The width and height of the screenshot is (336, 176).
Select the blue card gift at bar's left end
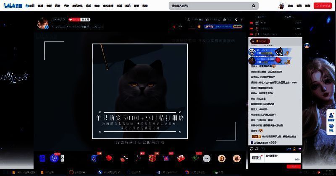tap(42, 158)
